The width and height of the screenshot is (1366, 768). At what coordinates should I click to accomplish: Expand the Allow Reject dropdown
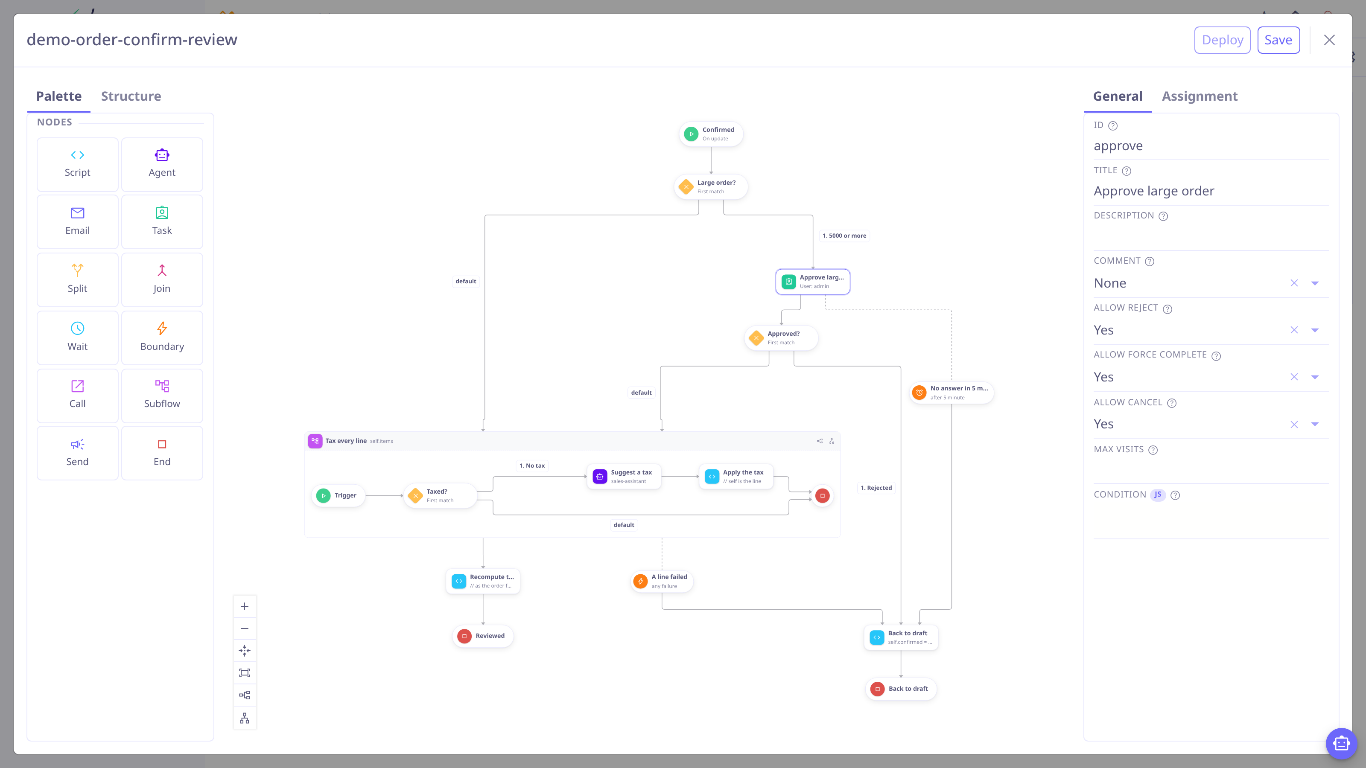(1315, 330)
